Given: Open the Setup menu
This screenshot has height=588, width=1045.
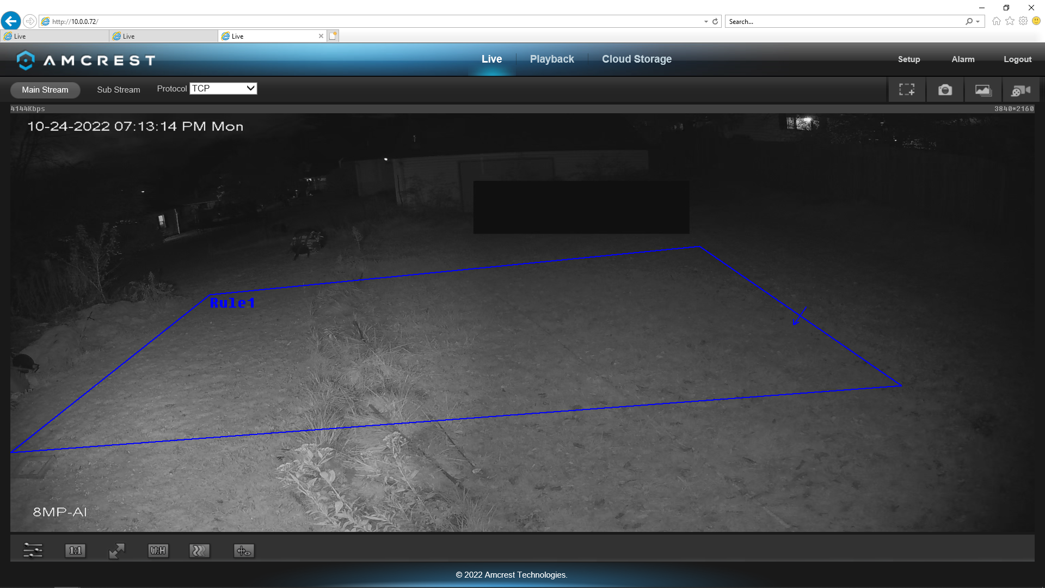Looking at the screenshot, I should pos(909,59).
